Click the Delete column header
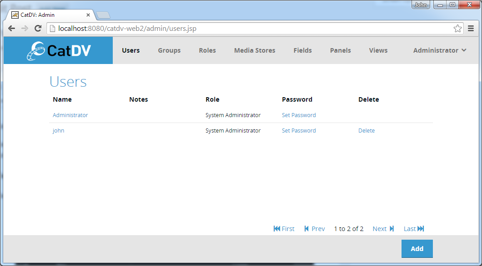 tap(369, 99)
